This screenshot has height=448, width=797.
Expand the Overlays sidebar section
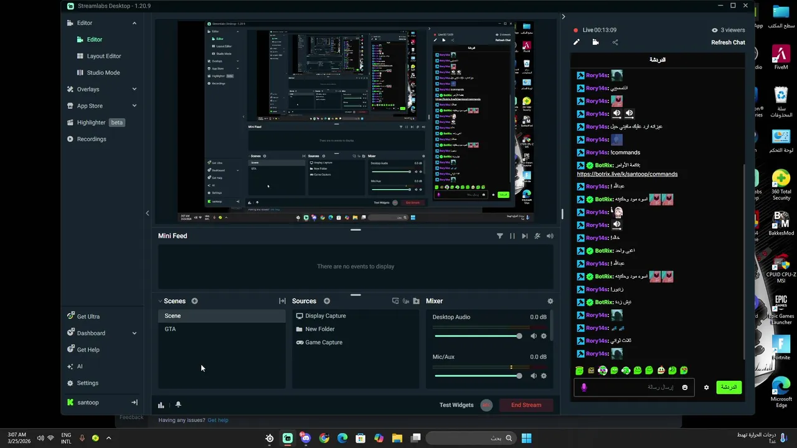point(134,89)
